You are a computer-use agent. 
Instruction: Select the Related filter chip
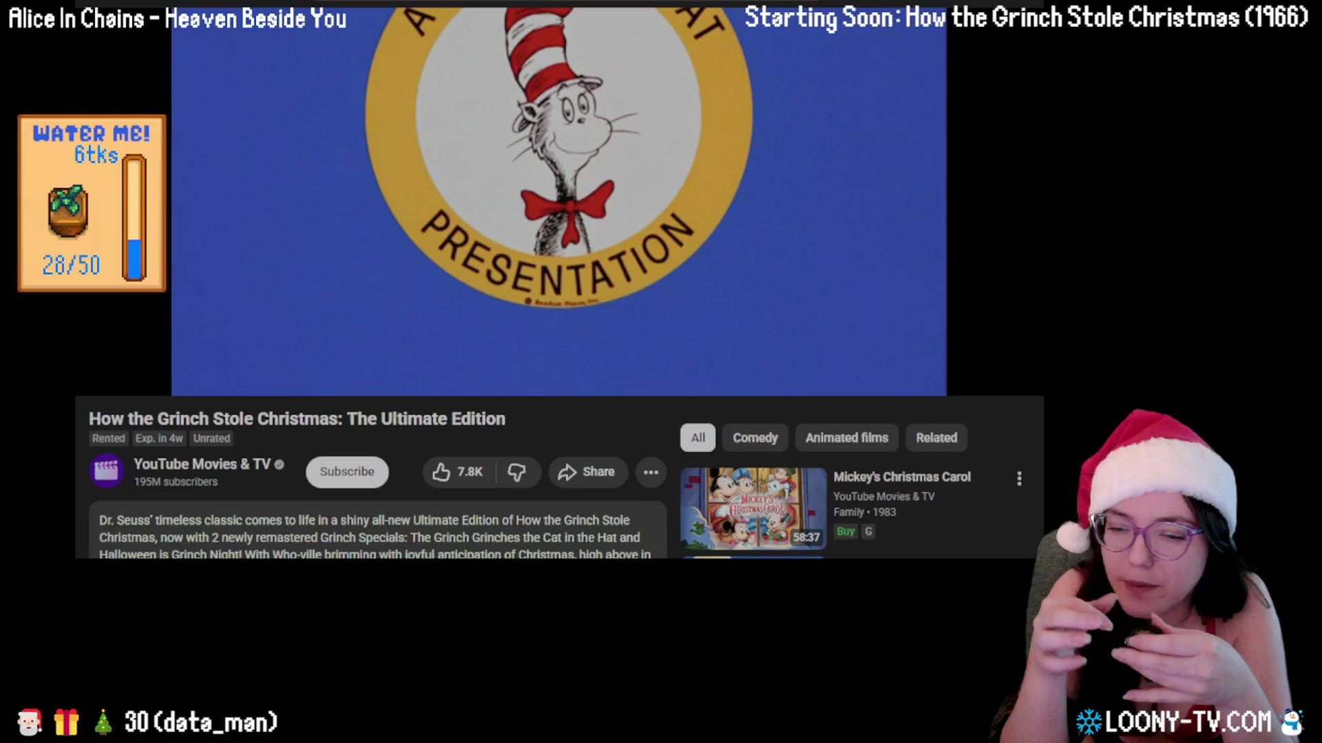(x=936, y=438)
